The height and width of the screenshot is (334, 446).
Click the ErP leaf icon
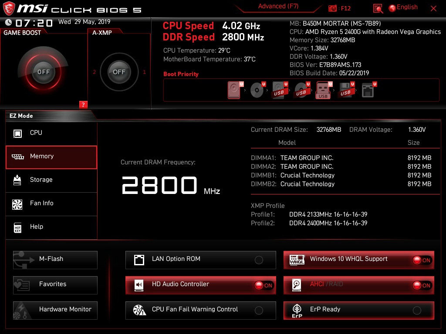[297, 311]
